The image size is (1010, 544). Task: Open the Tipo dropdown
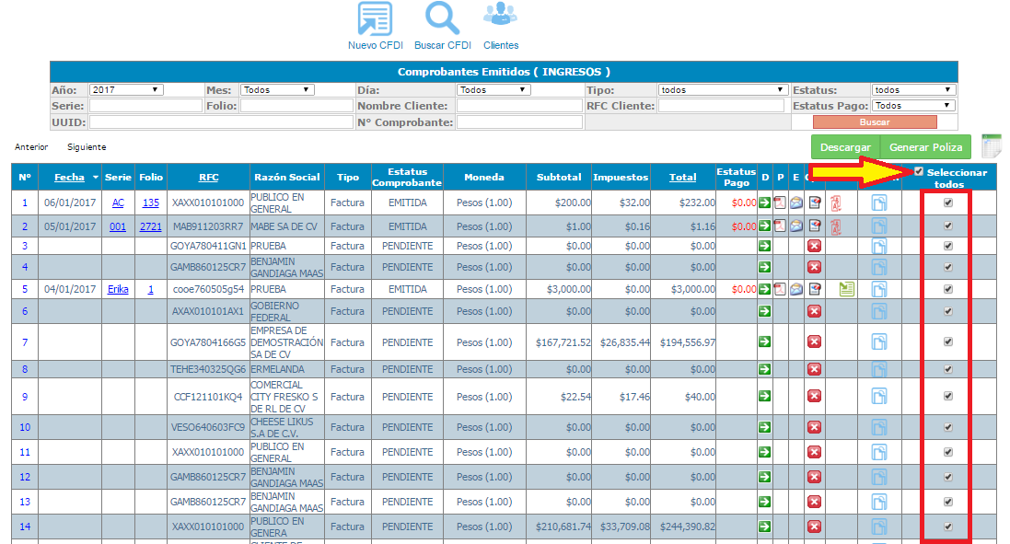(x=724, y=90)
